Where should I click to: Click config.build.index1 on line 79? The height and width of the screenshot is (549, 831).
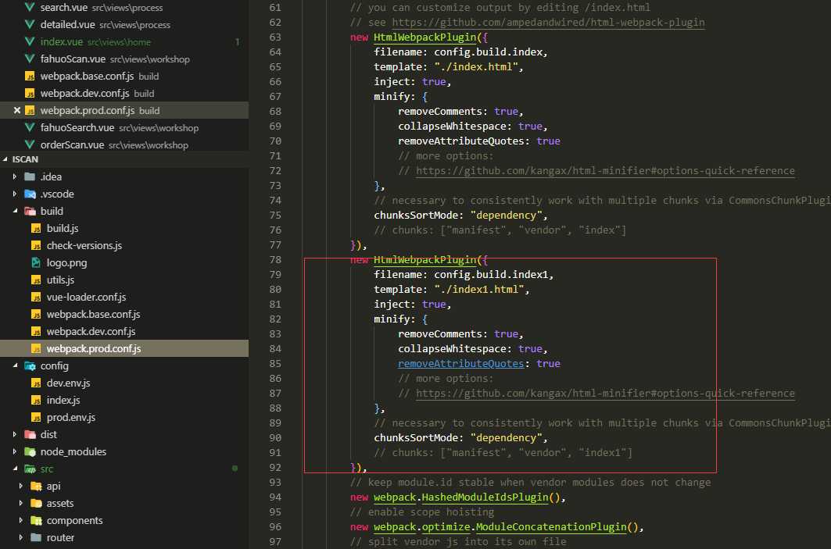coord(491,275)
